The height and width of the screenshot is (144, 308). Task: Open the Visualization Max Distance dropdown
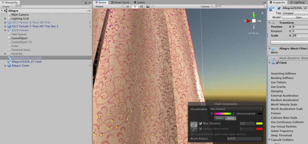(236, 109)
